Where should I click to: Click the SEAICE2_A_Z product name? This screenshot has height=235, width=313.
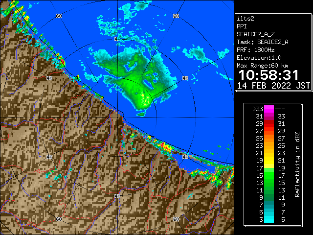[x=256, y=34]
